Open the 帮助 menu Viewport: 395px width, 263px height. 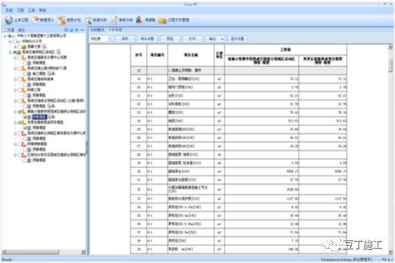coord(42,10)
